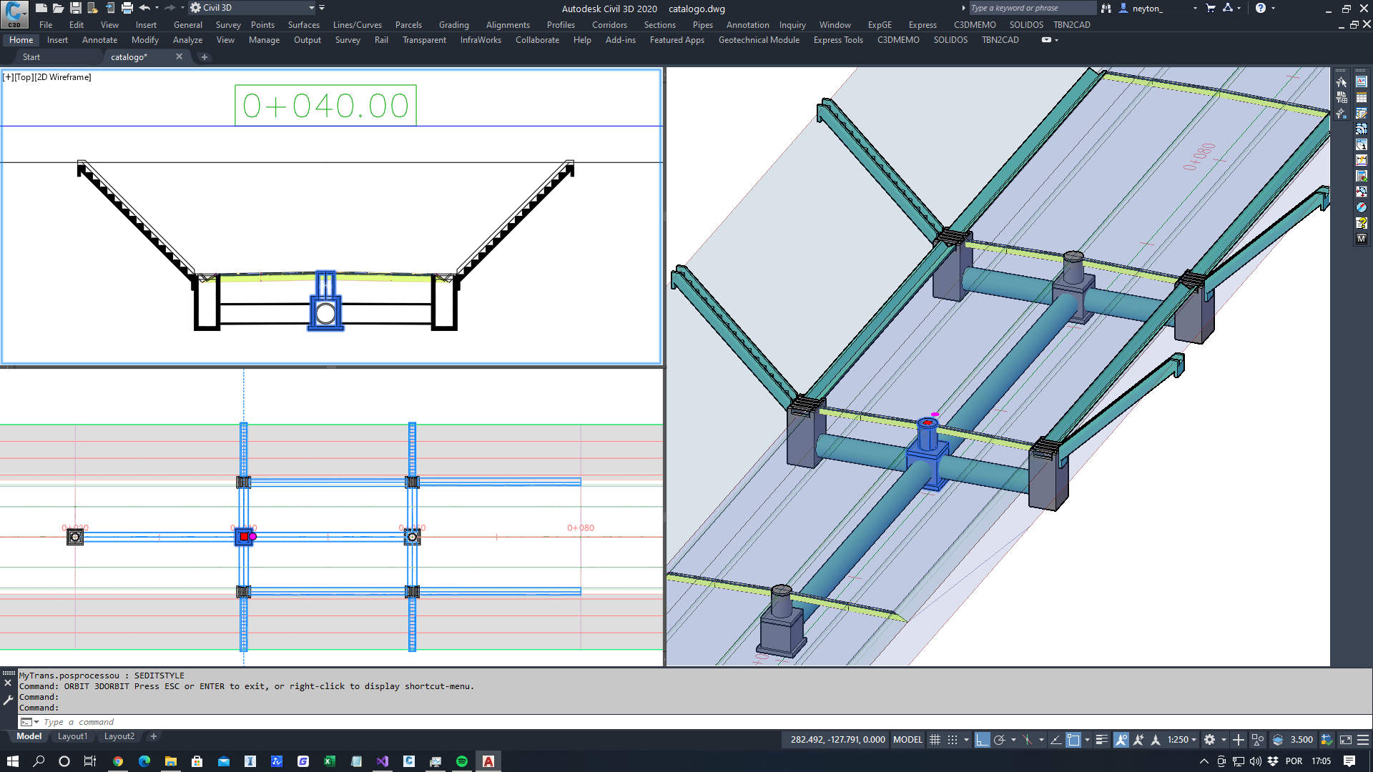Click the keyword search box

[1032, 8]
